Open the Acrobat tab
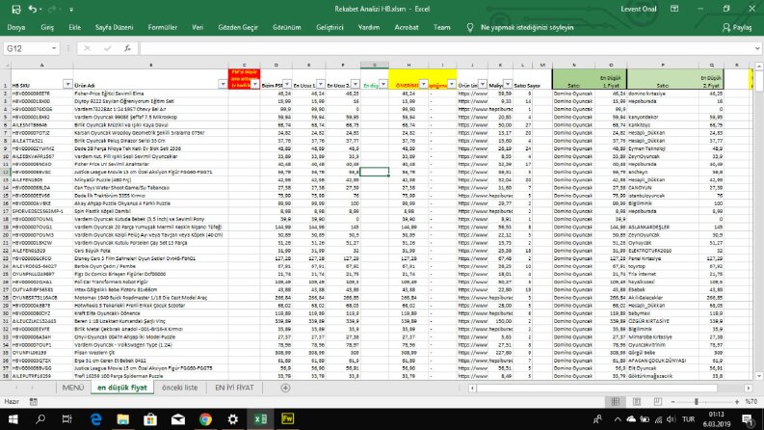 407,27
